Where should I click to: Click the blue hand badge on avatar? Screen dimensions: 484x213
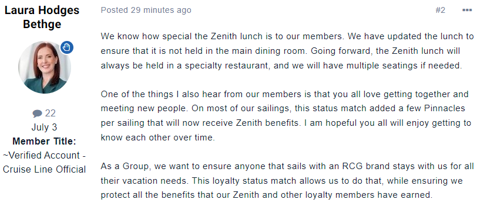coord(67,47)
